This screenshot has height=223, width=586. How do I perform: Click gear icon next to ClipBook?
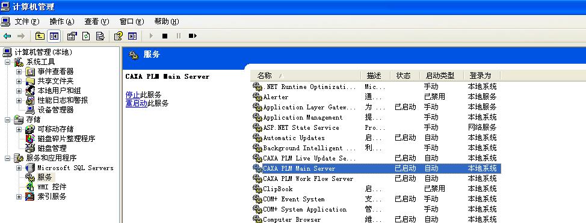[258, 189]
